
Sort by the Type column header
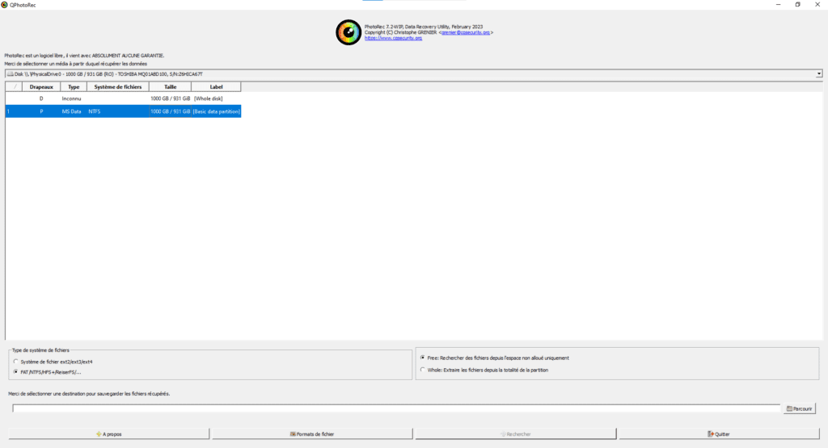(74, 87)
